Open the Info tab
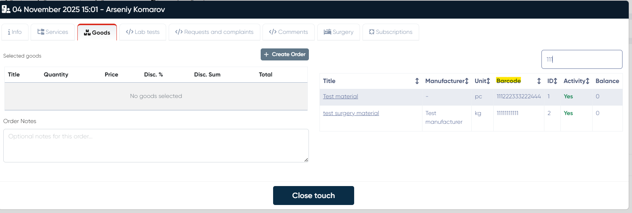The image size is (632, 213). coord(15,32)
